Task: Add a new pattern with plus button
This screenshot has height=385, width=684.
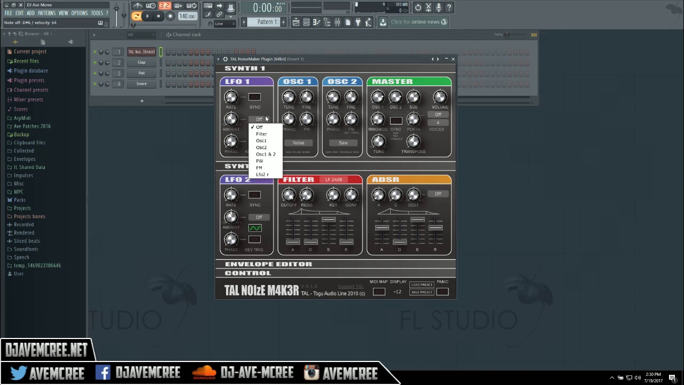Action: click(283, 22)
